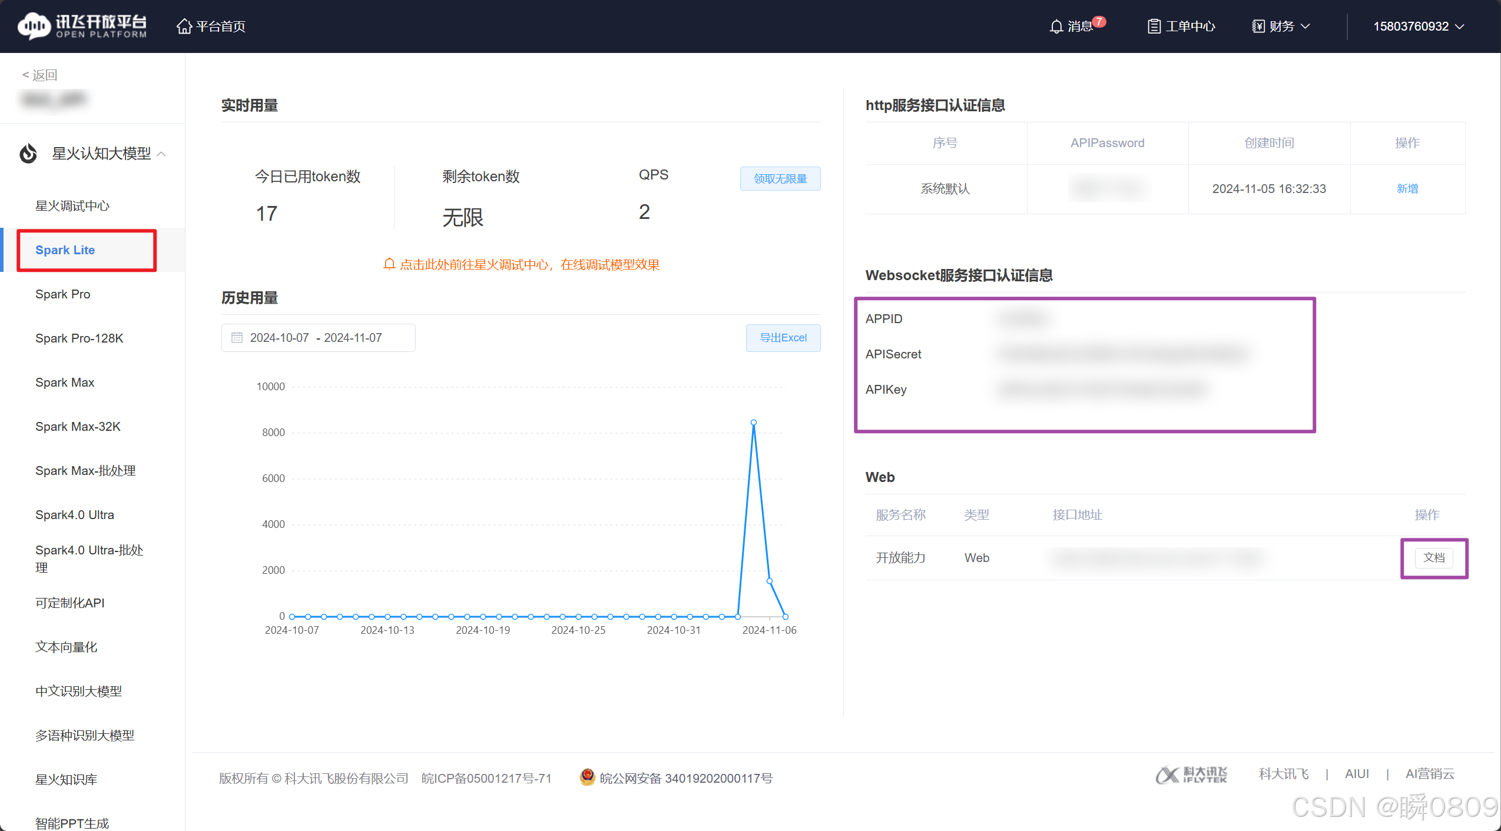The width and height of the screenshot is (1501, 831).
Task: Select Spark Max-32K in sidebar
Action: pos(78,427)
